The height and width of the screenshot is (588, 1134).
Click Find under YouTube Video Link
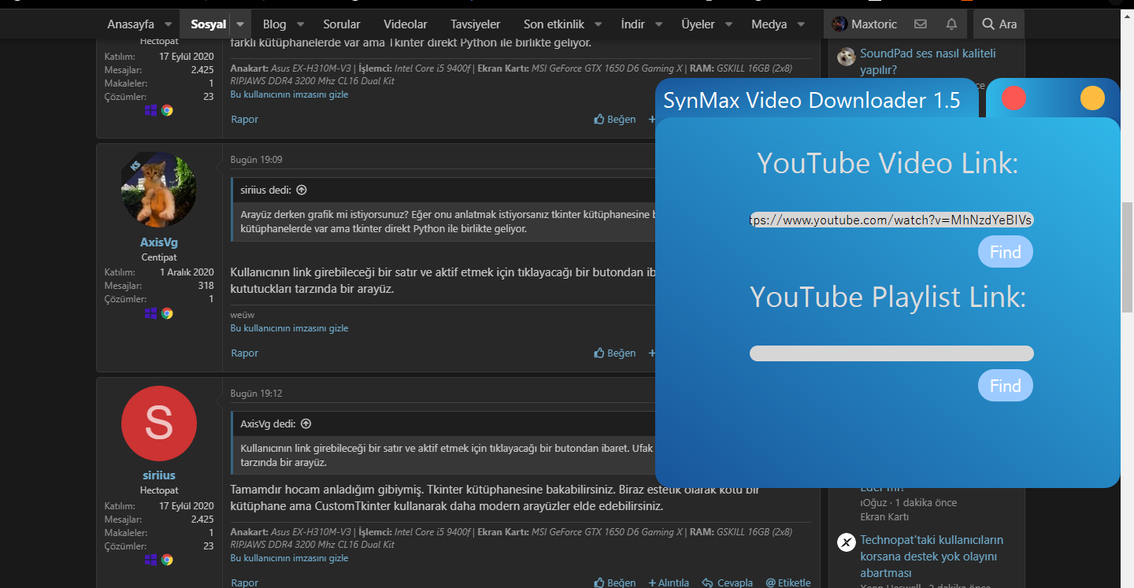(x=1006, y=252)
